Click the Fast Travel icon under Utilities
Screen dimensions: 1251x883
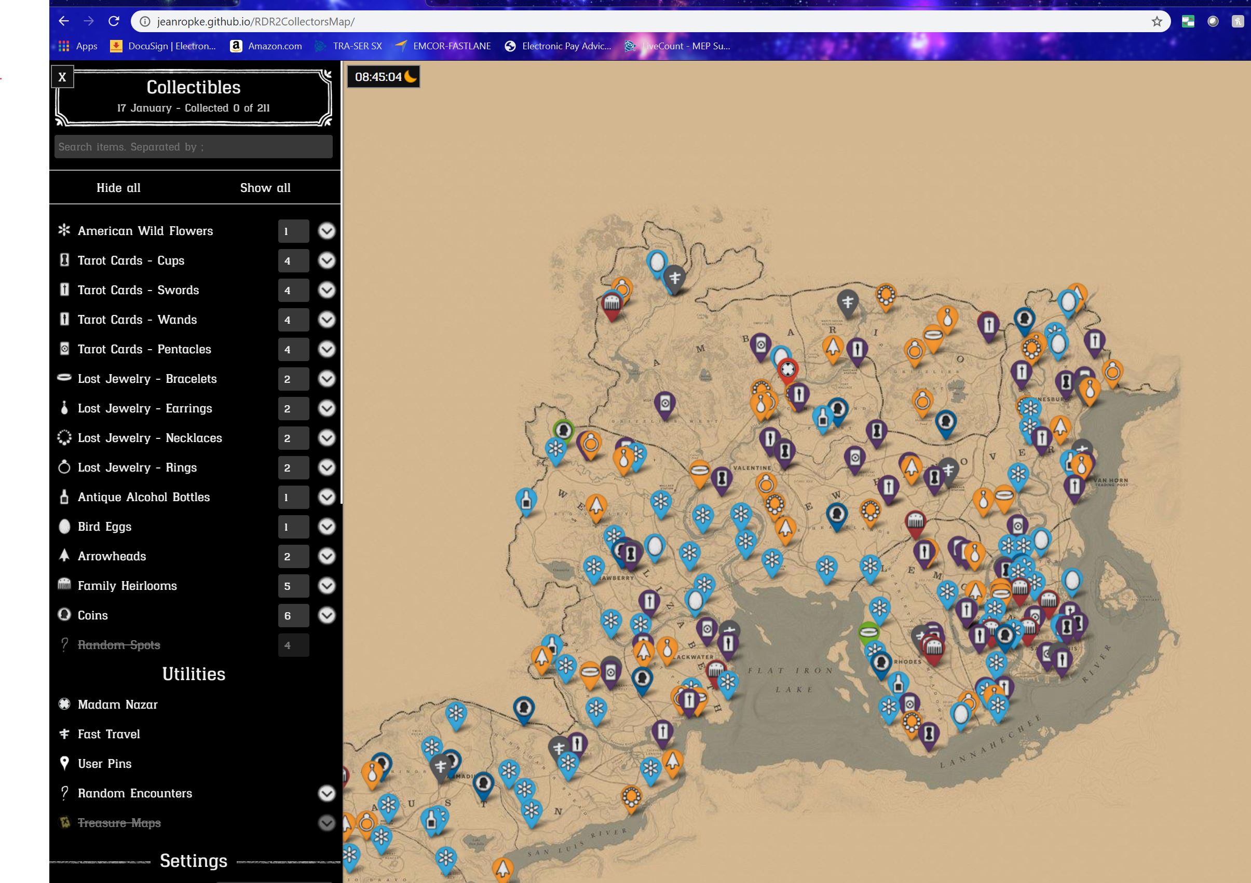coord(65,734)
